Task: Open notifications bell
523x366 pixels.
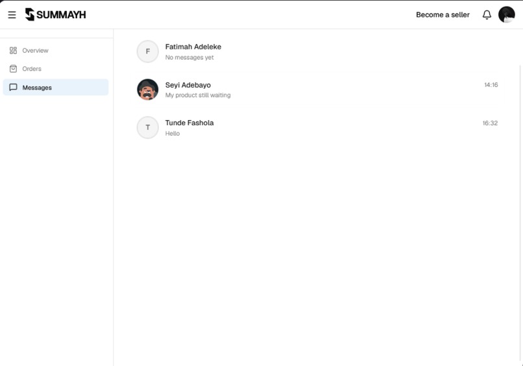Action: pos(487,15)
